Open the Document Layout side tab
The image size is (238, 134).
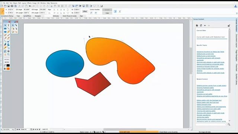click(237, 41)
